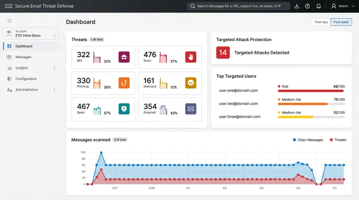
Task: Select user.two@domain.com
Action: (238, 103)
